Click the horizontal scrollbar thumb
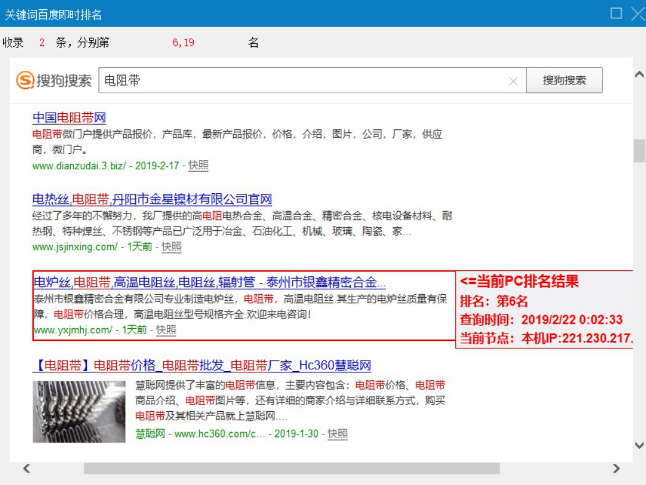646x485 pixels. coord(292,468)
